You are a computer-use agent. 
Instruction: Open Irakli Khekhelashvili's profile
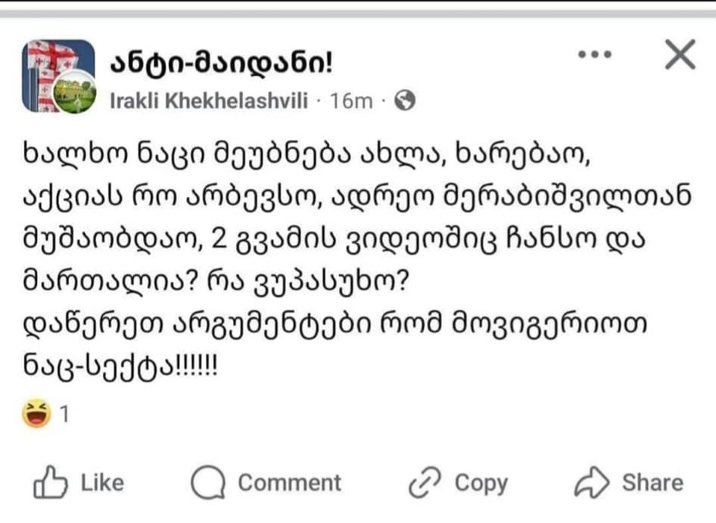[x=210, y=101]
